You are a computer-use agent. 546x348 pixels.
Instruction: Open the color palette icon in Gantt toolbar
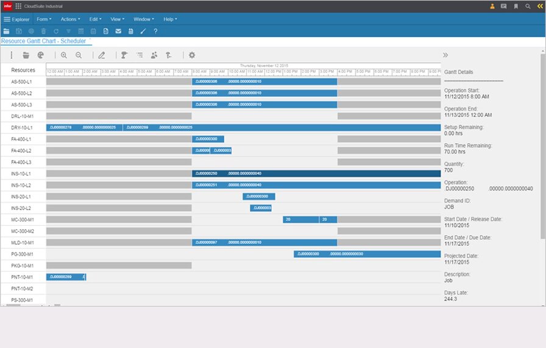click(x=41, y=55)
